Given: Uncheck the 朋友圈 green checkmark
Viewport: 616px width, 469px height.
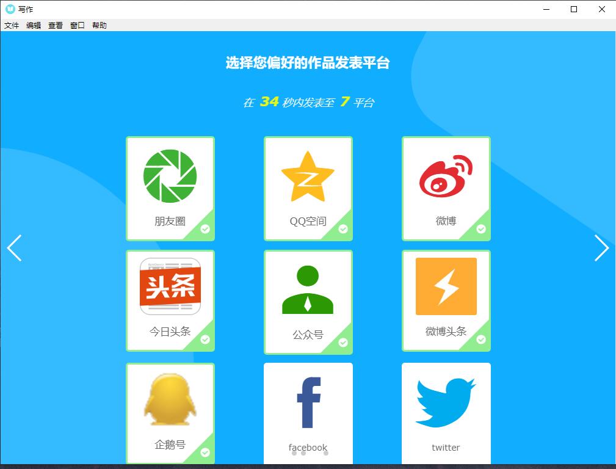Looking at the screenshot, I should click(205, 229).
